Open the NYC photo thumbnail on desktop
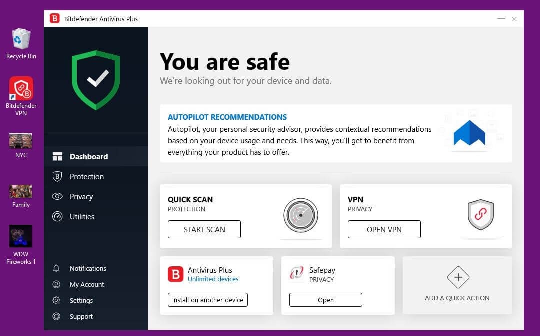 [21, 140]
